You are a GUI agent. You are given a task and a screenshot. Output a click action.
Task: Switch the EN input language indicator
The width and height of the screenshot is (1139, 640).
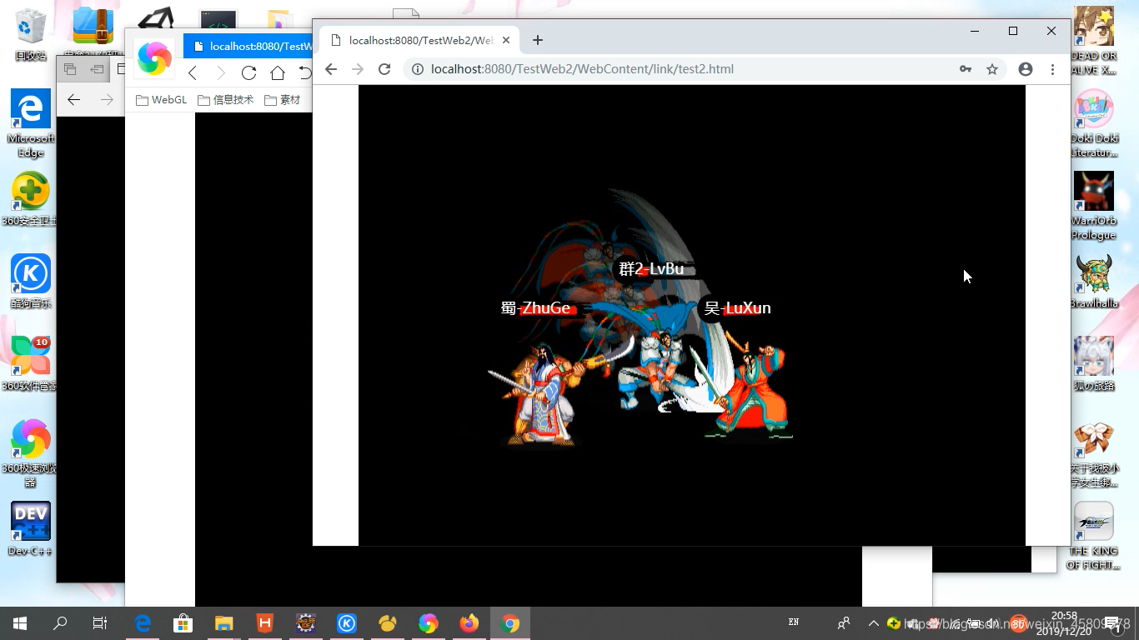click(x=794, y=622)
